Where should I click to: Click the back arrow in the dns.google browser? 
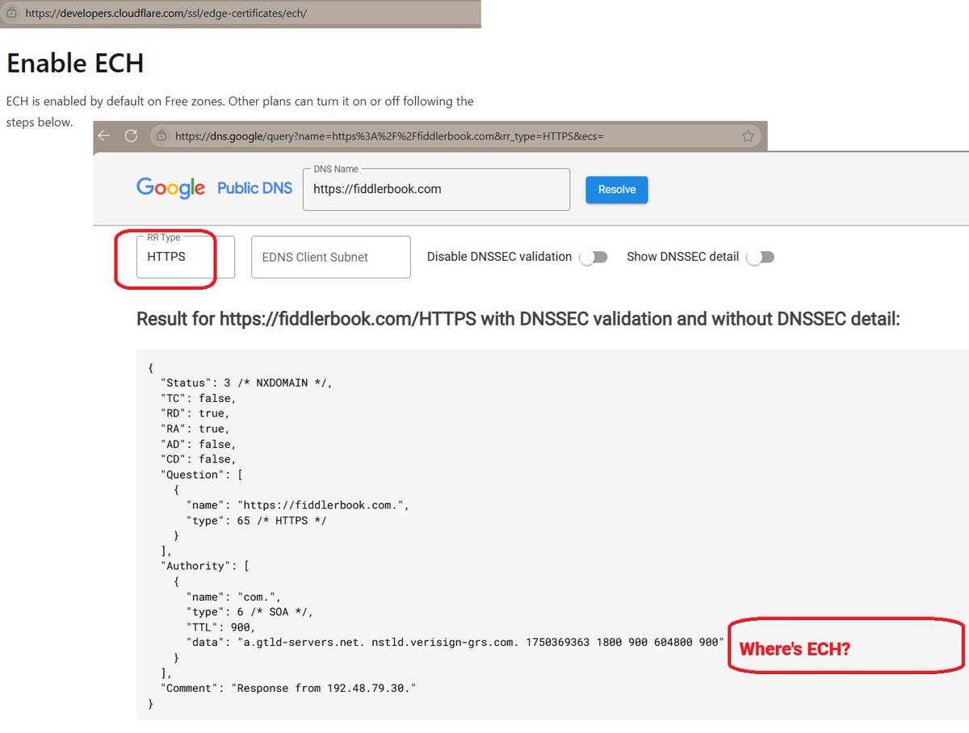[x=105, y=136]
